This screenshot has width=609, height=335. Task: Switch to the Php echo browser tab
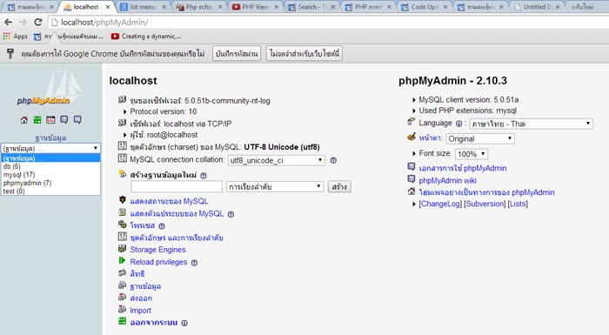pos(198,7)
